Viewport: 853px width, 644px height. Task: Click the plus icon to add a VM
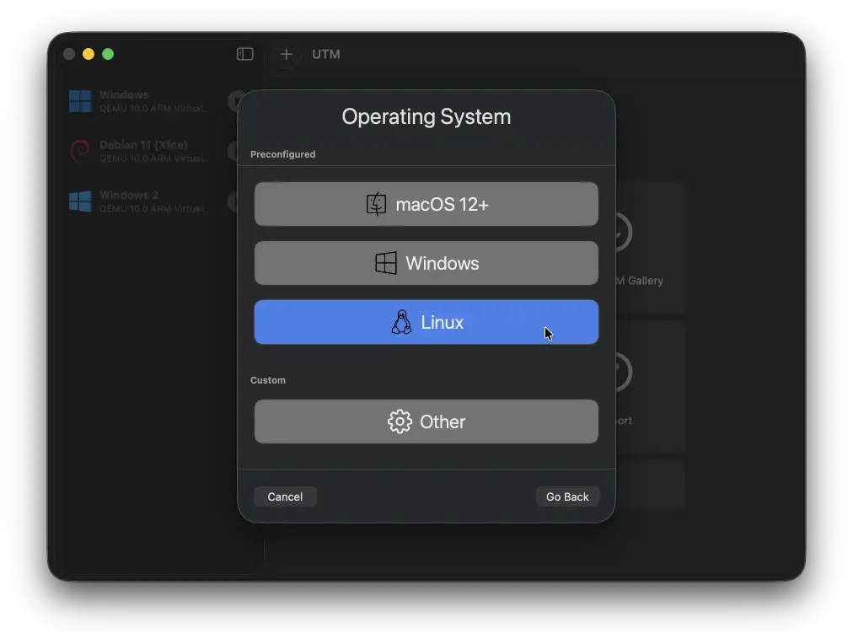point(286,55)
